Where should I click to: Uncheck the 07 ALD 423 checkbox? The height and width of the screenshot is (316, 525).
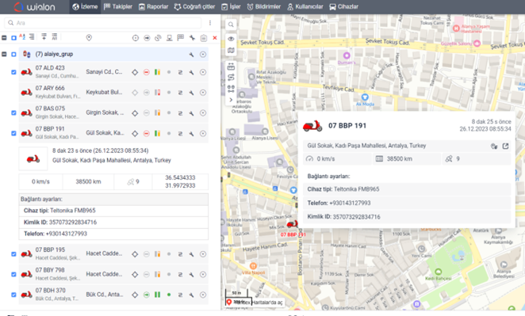point(13,72)
